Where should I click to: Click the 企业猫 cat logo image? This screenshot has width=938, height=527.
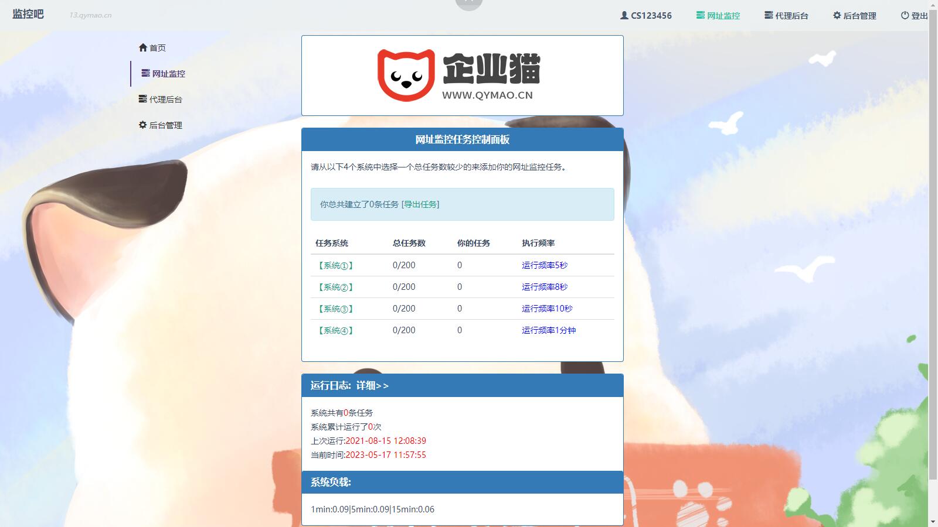(x=459, y=76)
